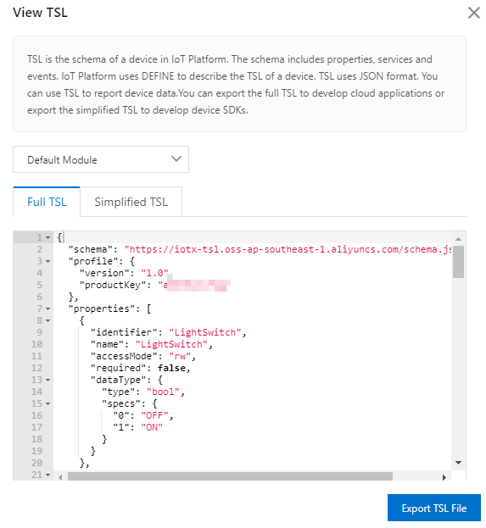Collapse the properties array at line 7
486x528 pixels.
[x=48, y=308]
